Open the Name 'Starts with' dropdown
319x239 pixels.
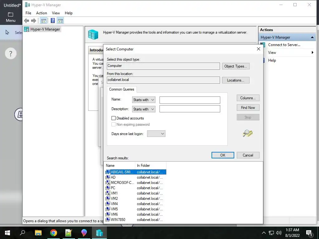pyautogui.click(x=144, y=100)
